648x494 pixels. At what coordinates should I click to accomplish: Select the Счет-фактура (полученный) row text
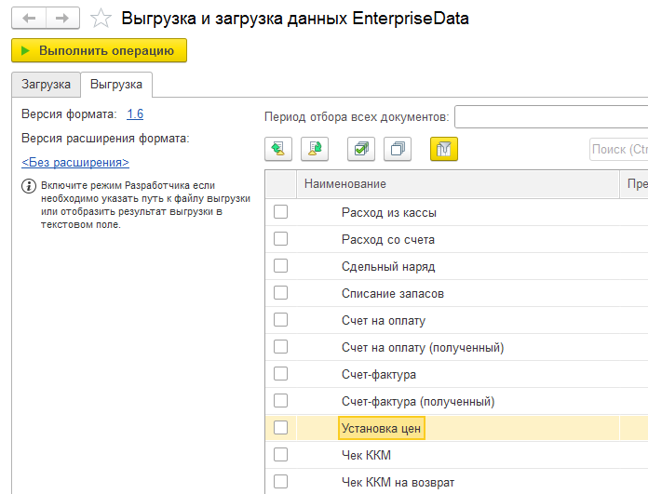[418, 402]
